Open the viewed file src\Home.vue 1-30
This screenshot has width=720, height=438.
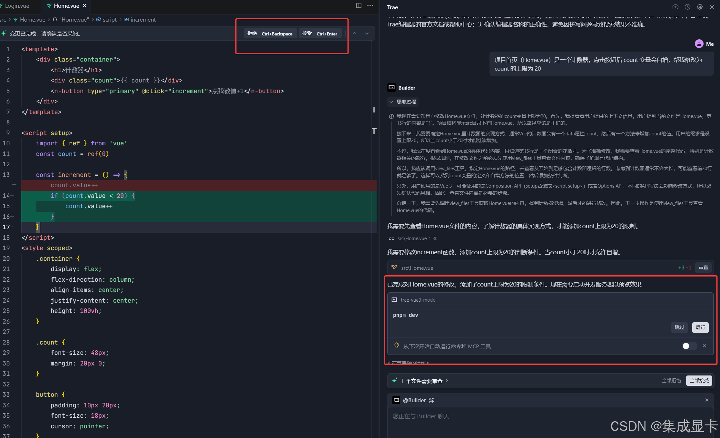[417, 238]
